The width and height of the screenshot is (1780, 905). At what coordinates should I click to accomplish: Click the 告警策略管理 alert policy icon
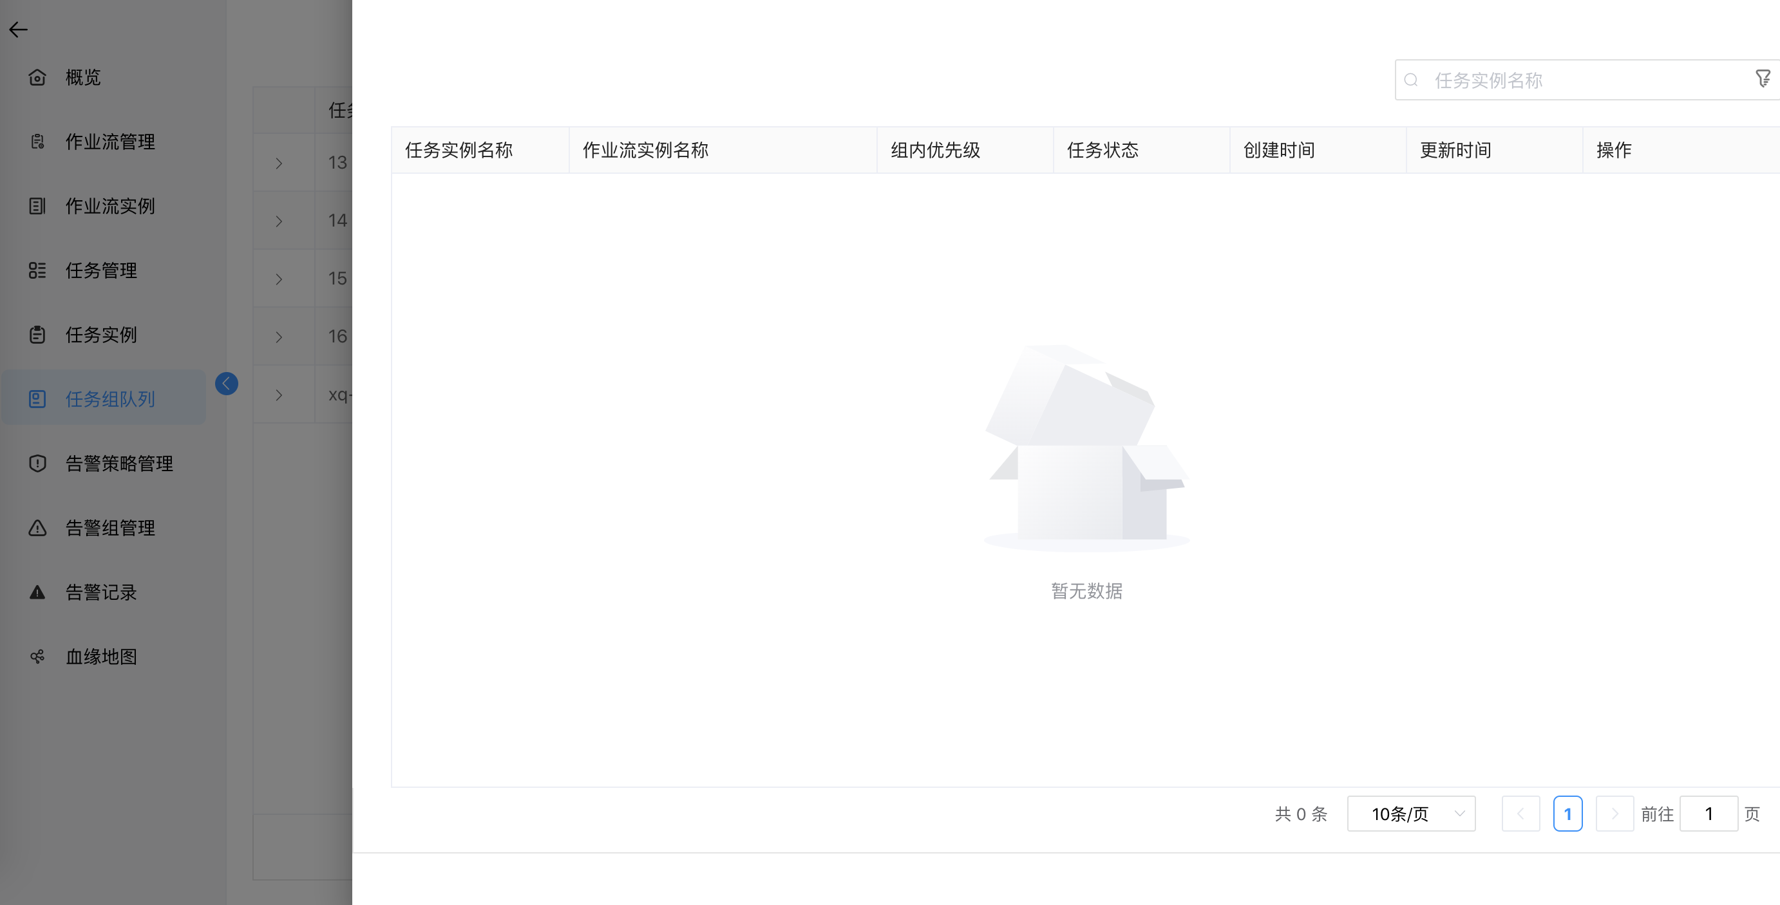click(x=37, y=463)
